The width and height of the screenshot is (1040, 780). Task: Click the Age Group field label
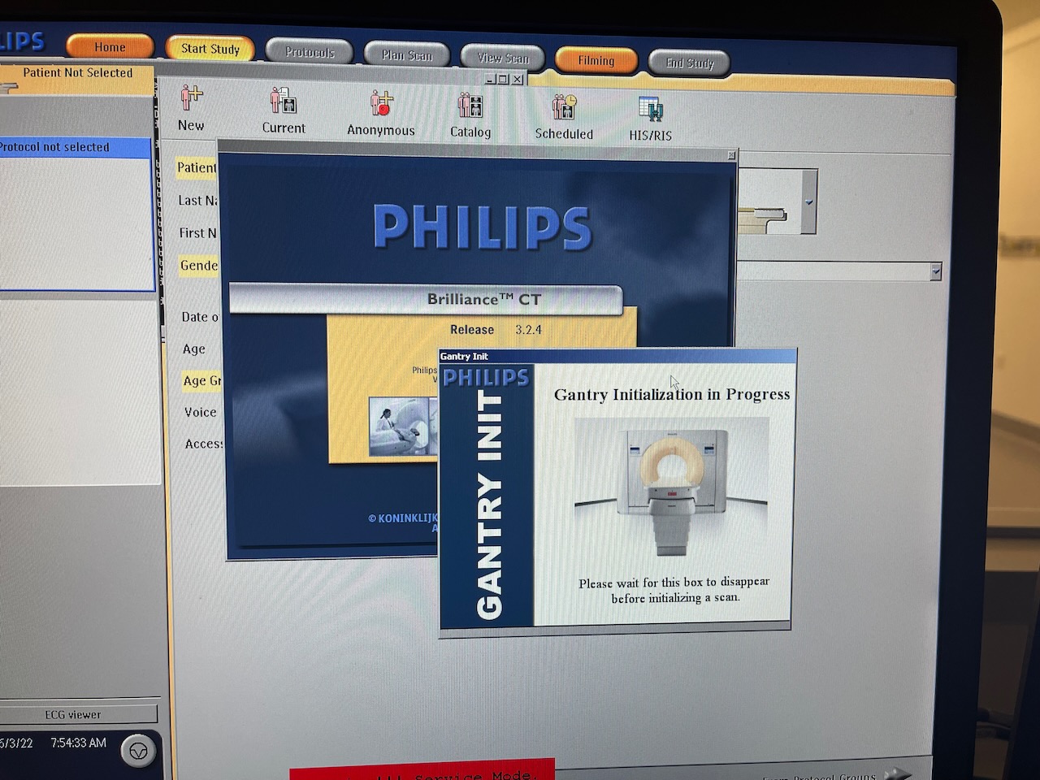tap(201, 380)
